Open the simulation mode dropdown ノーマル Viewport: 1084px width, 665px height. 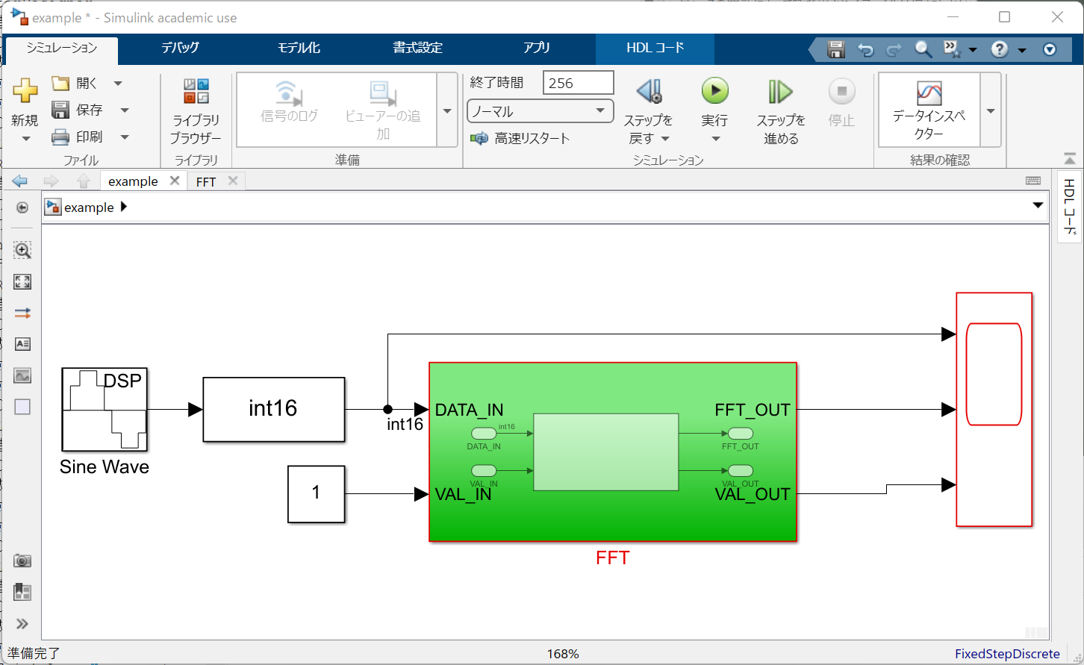(540, 111)
